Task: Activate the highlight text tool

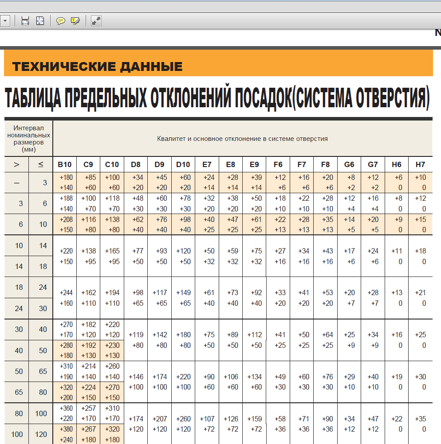Action: [x=75, y=21]
